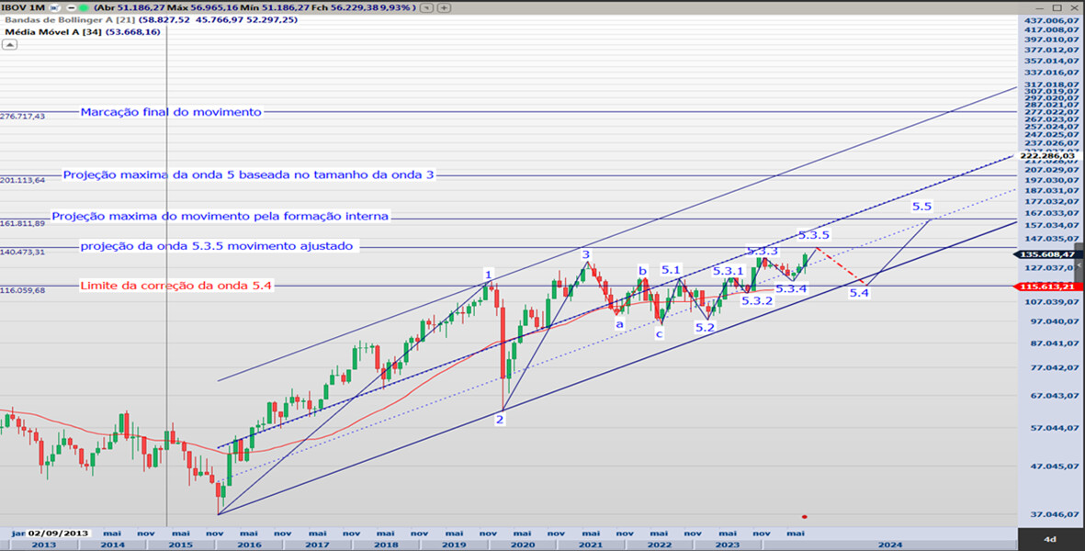
Task: Click the 2024 year on the time axis
Action: pos(888,544)
